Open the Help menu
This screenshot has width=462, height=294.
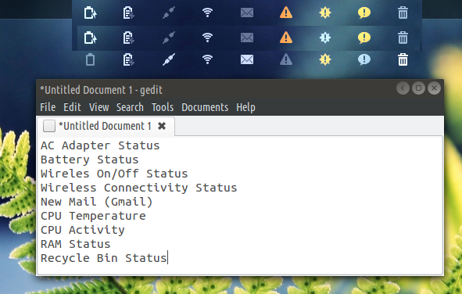[245, 107]
